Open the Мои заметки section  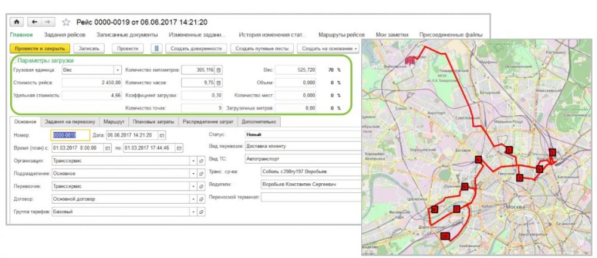(x=392, y=35)
